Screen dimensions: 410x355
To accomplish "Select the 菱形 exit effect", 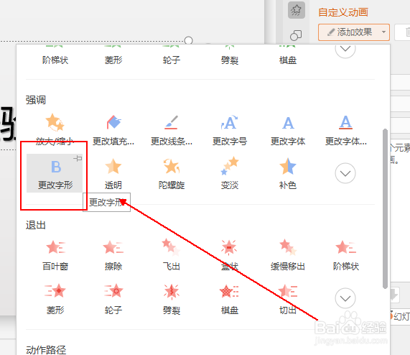I will (x=55, y=299).
